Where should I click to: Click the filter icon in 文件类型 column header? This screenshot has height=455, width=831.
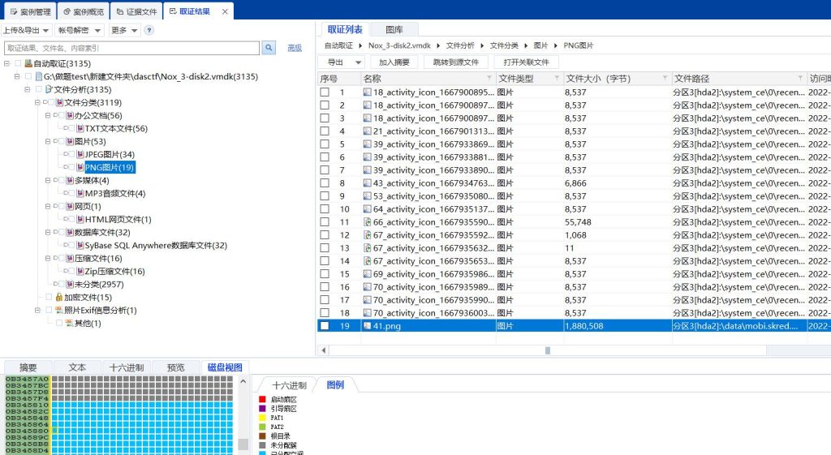[557, 79]
